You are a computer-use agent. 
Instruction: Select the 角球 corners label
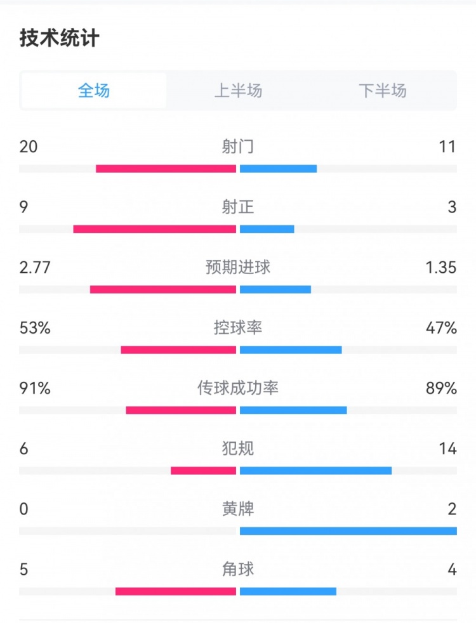point(238,569)
